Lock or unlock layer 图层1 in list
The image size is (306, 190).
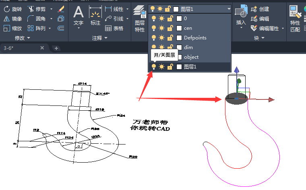pos(170,67)
